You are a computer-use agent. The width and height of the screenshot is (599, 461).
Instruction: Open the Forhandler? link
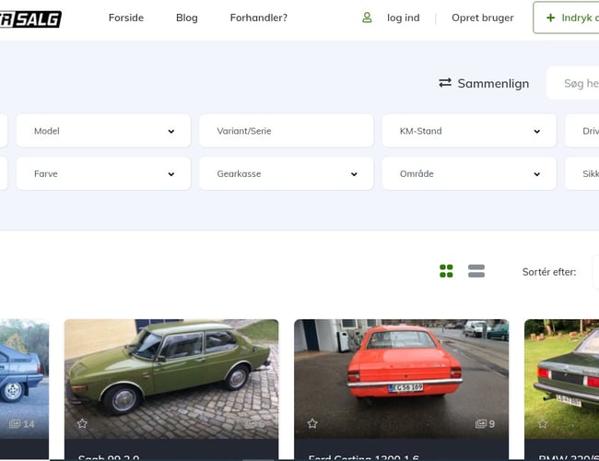pos(259,18)
